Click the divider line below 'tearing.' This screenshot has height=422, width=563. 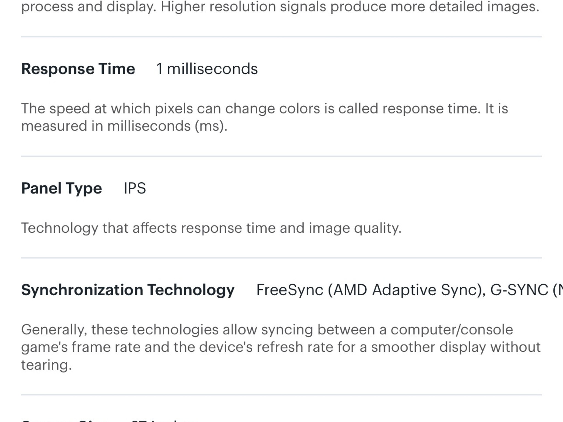(x=281, y=395)
